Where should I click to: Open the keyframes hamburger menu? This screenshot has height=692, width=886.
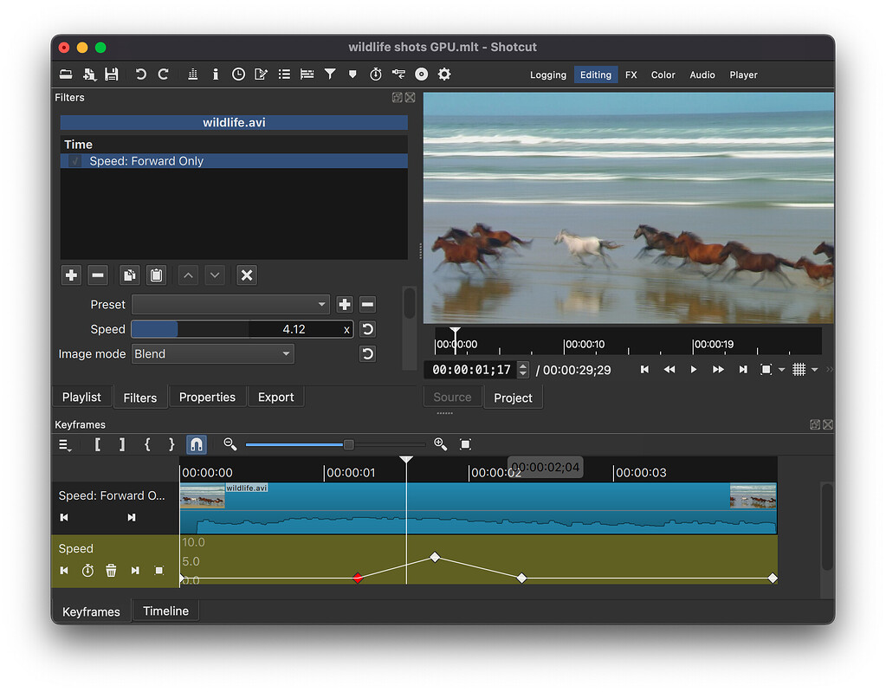tap(65, 444)
